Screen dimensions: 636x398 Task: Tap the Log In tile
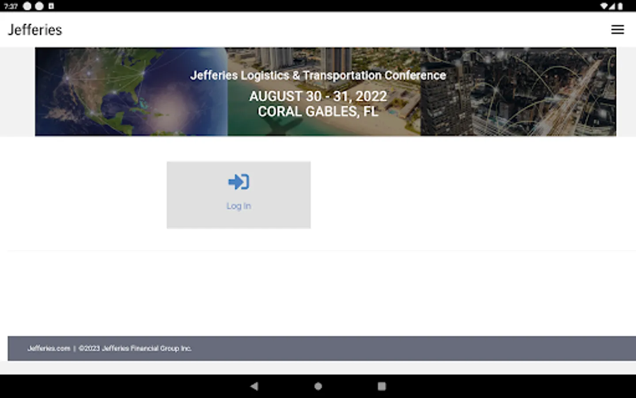[x=238, y=195]
